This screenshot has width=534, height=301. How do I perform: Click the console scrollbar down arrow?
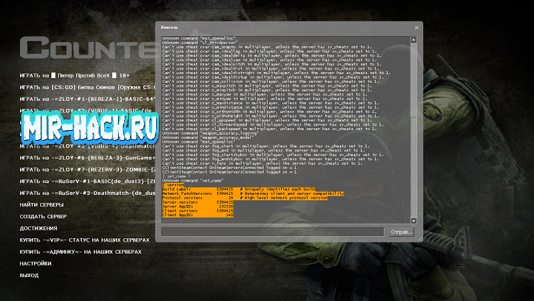pyautogui.click(x=413, y=220)
